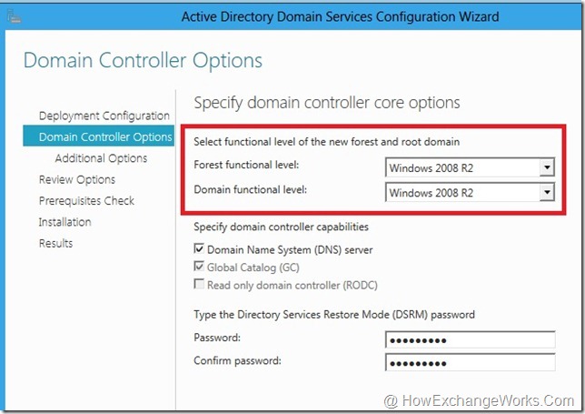Select Domain Controller Options in the sidebar

click(x=104, y=136)
